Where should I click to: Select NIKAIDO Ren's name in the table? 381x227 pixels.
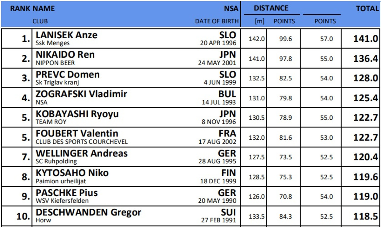(x=65, y=54)
